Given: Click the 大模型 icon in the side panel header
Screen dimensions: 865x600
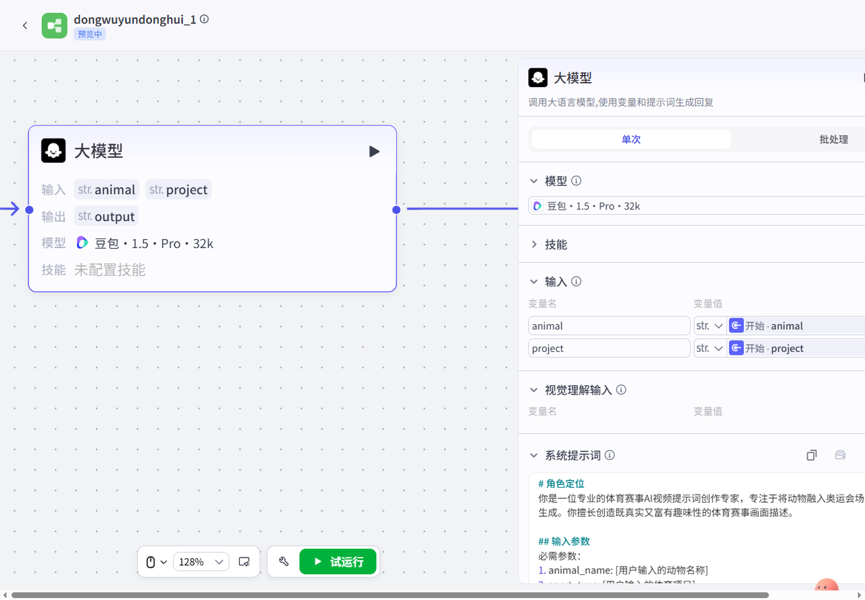Looking at the screenshot, I should tap(538, 78).
